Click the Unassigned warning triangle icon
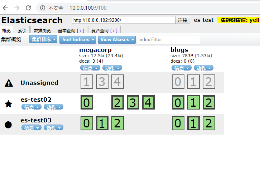260x194 pixels. click(x=9, y=83)
